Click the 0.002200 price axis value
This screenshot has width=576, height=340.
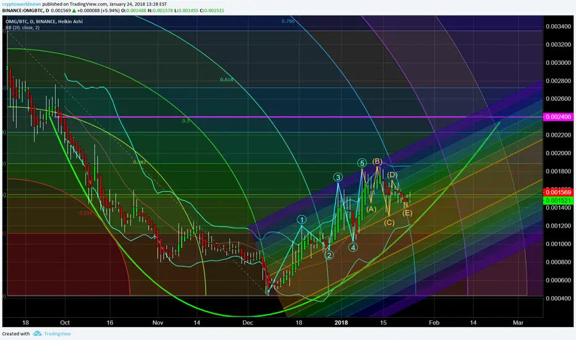click(558, 135)
